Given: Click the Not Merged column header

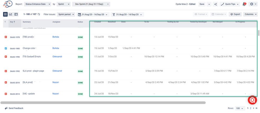Looking at the screenshot, I should [218, 22].
